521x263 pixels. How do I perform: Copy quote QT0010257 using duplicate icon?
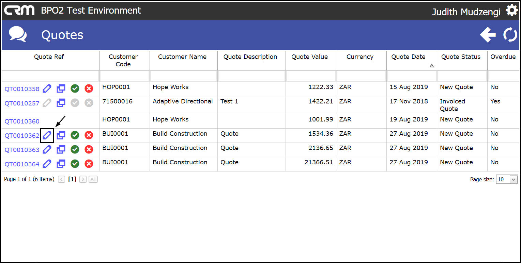coord(61,103)
